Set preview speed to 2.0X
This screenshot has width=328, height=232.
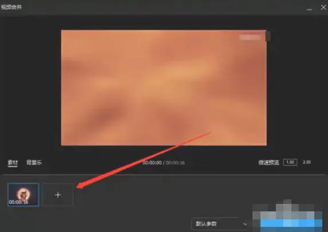pyautogui.click(x=307, y=162)
